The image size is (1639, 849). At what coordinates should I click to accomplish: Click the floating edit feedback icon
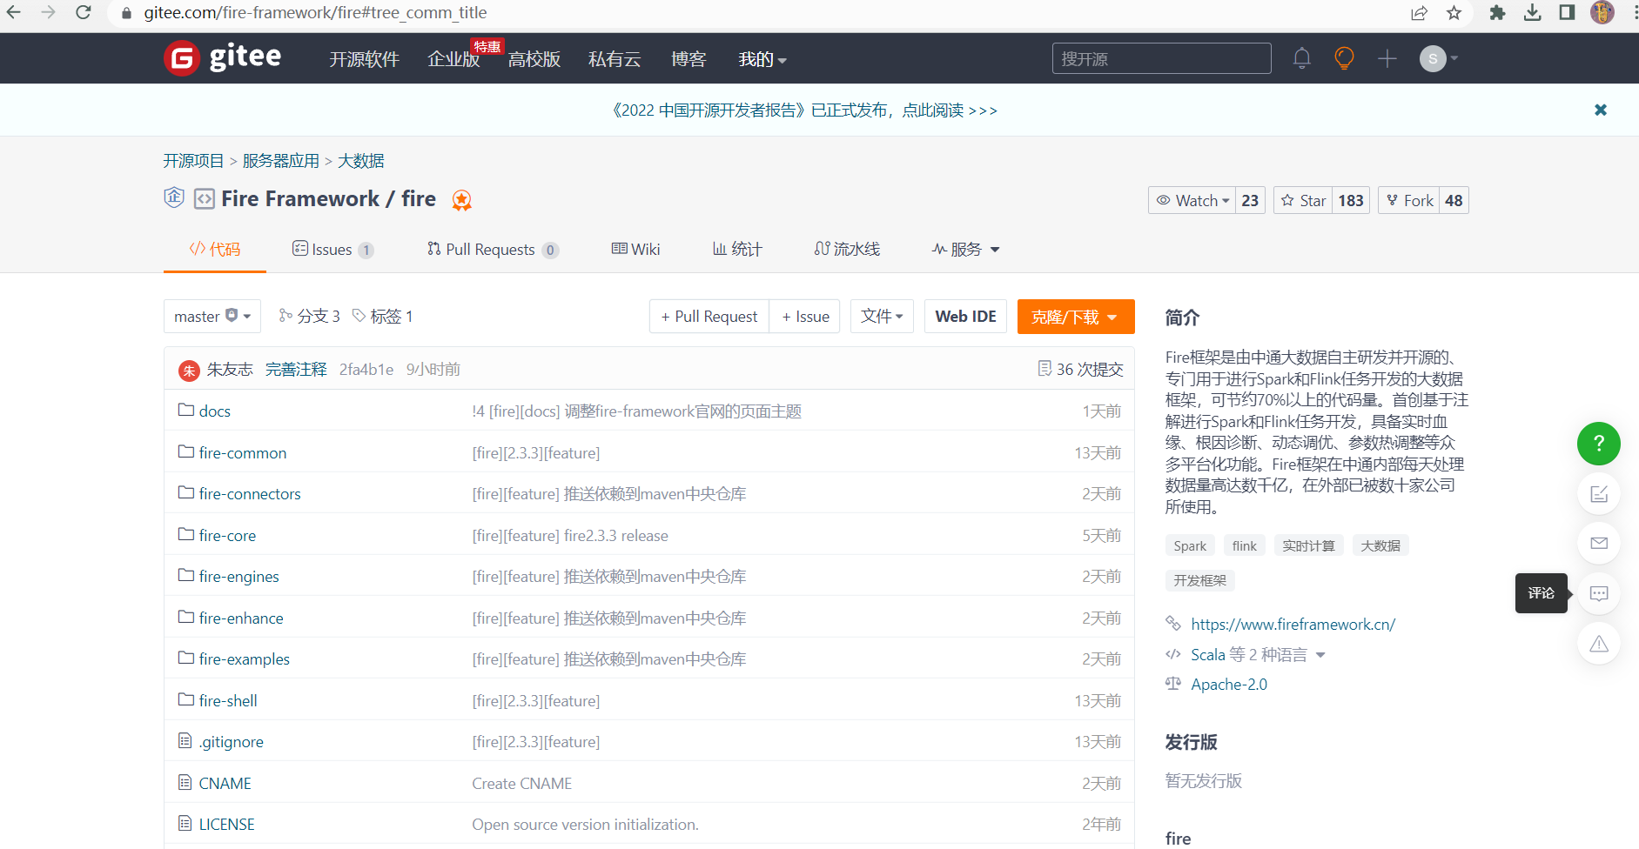pyautogui.click(x=1598, y=494)
